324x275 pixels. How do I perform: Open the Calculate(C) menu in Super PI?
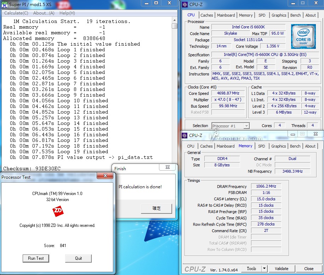click(x=16, y=13)
